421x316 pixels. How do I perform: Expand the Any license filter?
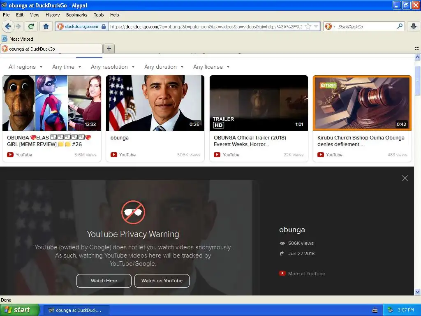click(211, 67)
